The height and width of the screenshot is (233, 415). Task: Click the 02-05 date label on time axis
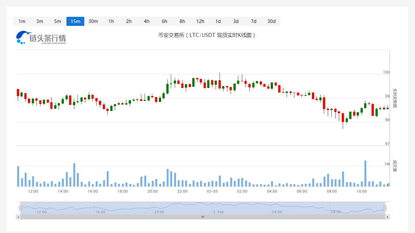pyautogui.click(x=212, y=191)
